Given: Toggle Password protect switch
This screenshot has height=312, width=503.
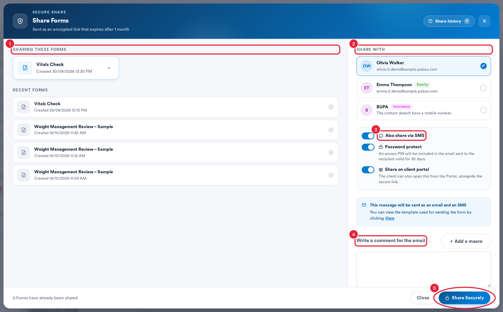Looking at the screenshot, I should tap(368, 147).
